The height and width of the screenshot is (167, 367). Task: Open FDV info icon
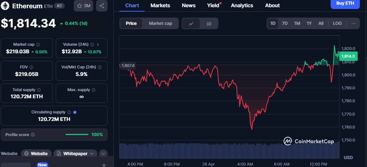tap(31, 67)
